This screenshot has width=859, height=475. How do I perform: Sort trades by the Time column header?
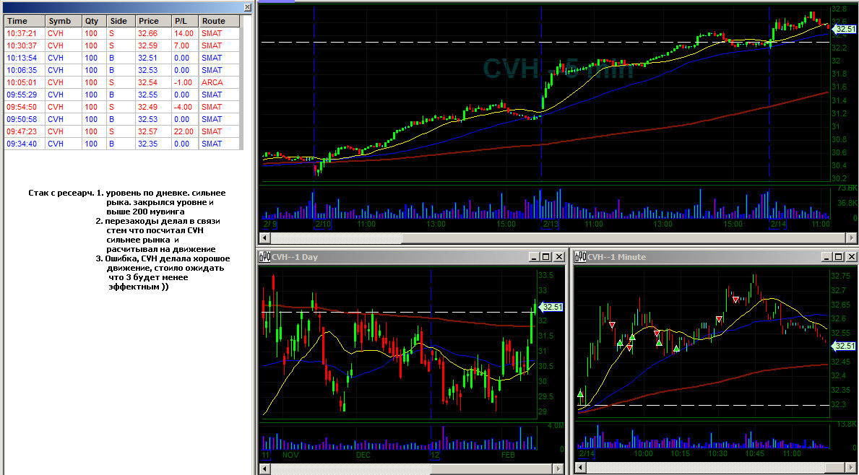pos(25,21)
